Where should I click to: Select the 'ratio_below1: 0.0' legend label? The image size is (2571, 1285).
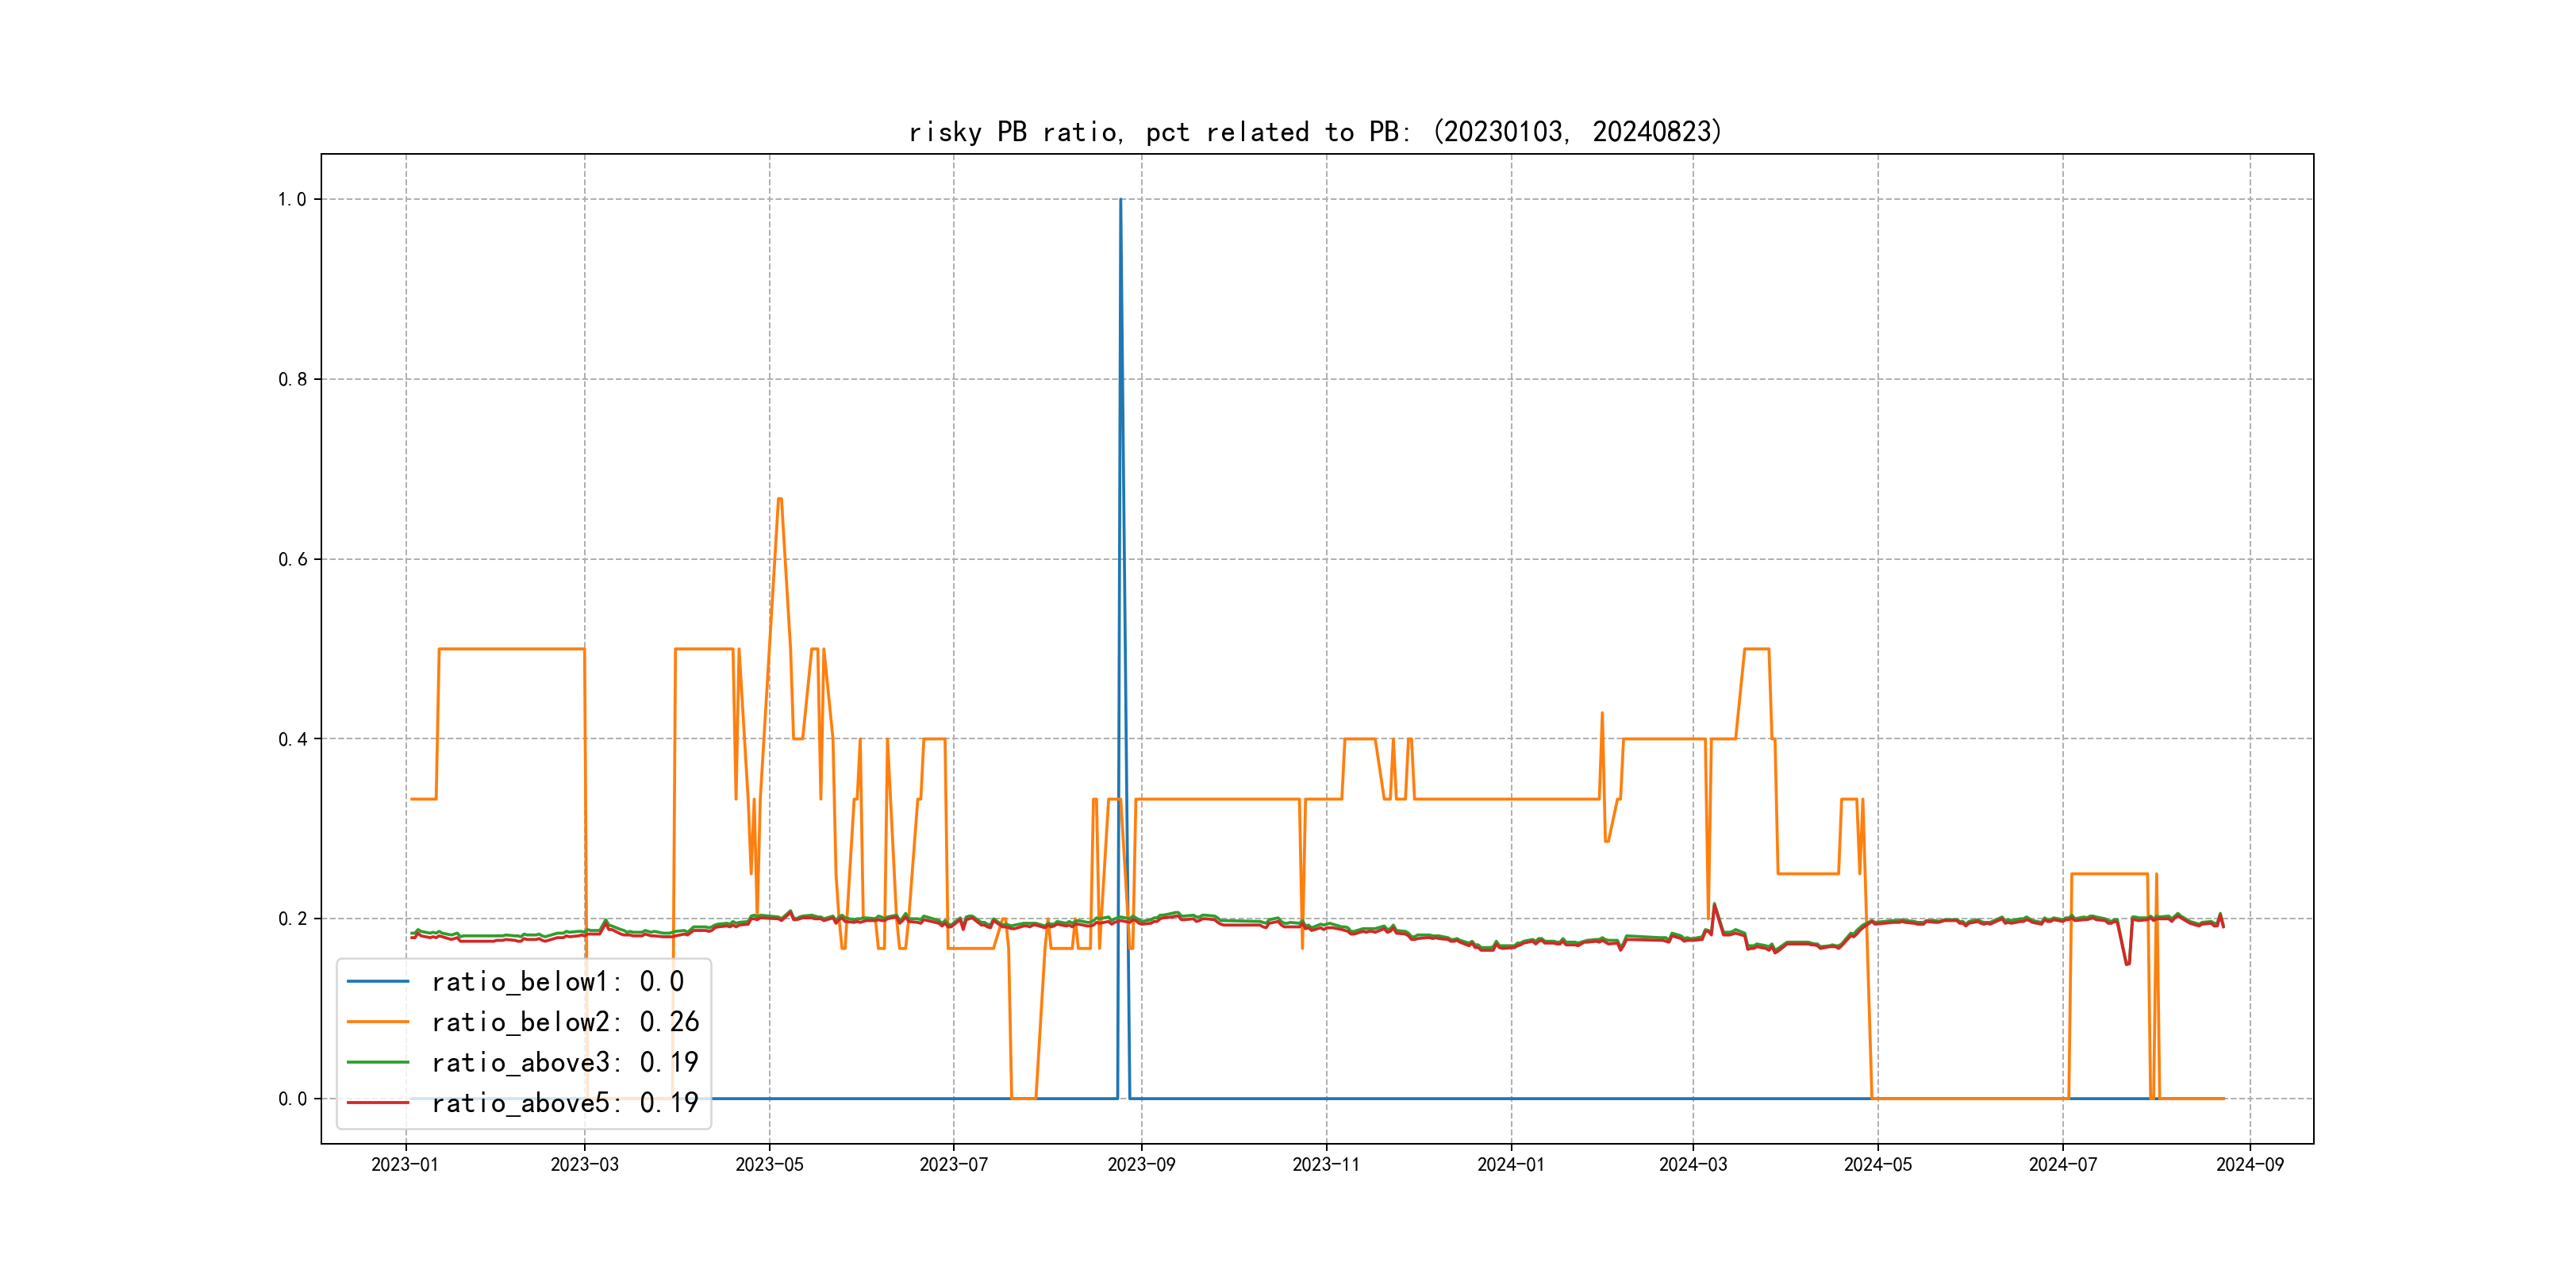click(x=557, y=982)
